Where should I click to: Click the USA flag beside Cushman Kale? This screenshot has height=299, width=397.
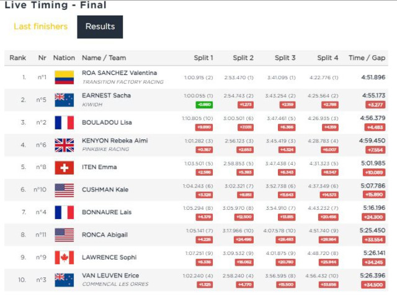pos(65,190)
